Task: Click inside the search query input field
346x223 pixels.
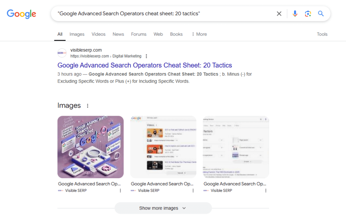Action: [159, 13]
